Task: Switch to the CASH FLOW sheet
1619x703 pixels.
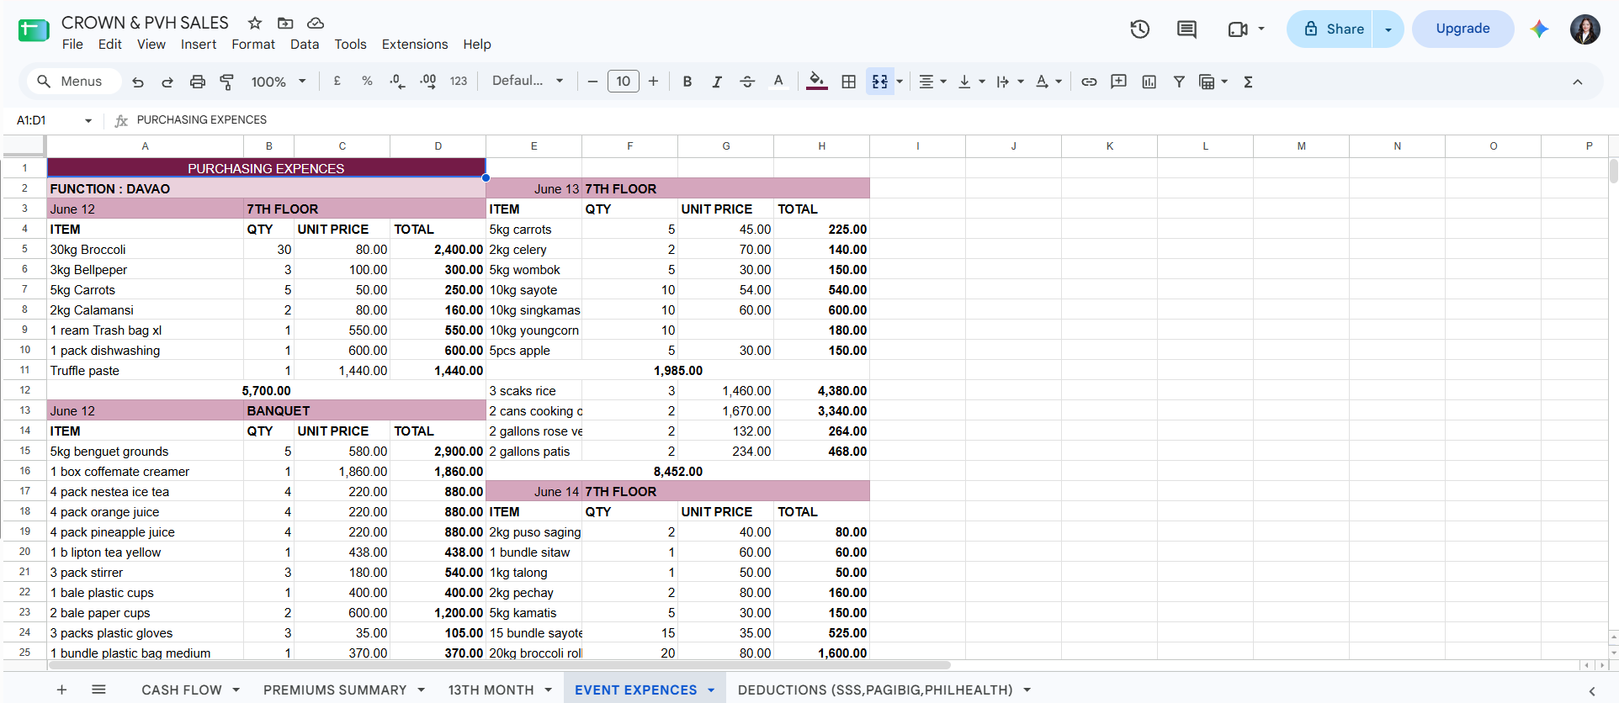Action: tap(182, 690)
